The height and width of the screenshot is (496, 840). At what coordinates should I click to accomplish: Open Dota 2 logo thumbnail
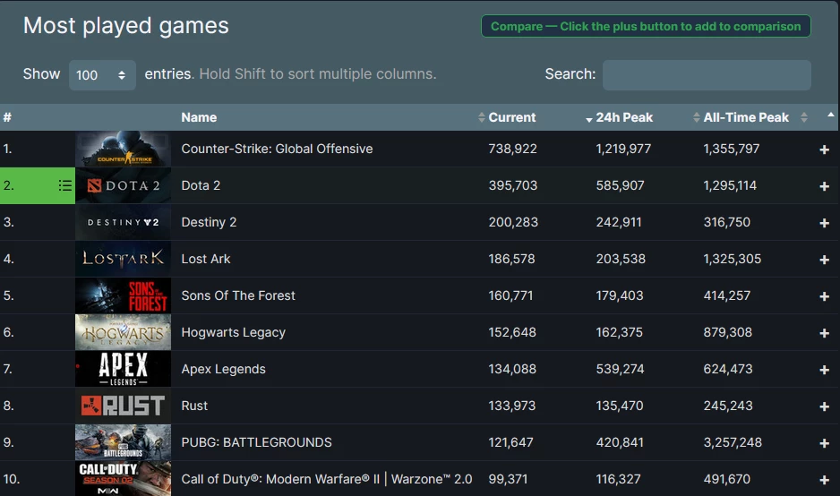click(x=124, y=185)
